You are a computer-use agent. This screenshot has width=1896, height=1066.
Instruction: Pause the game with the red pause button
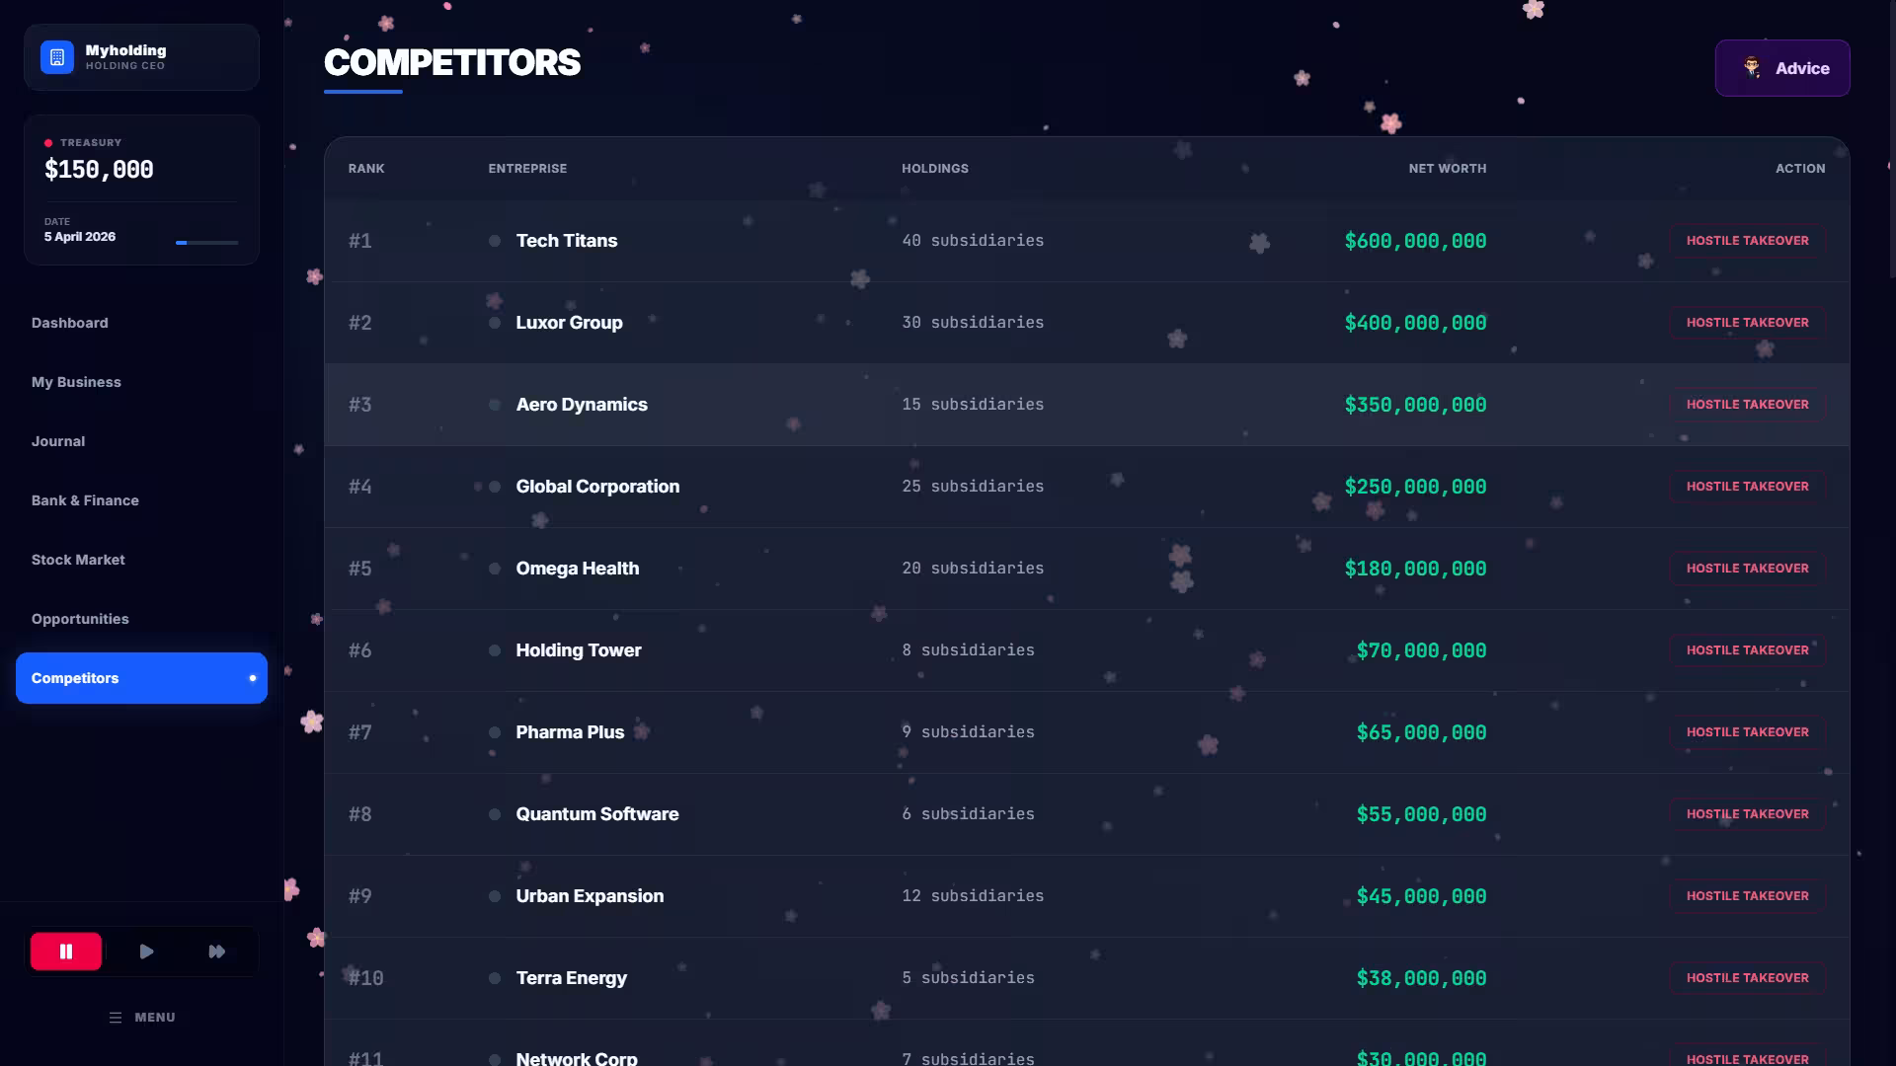[x=66, y=952]
